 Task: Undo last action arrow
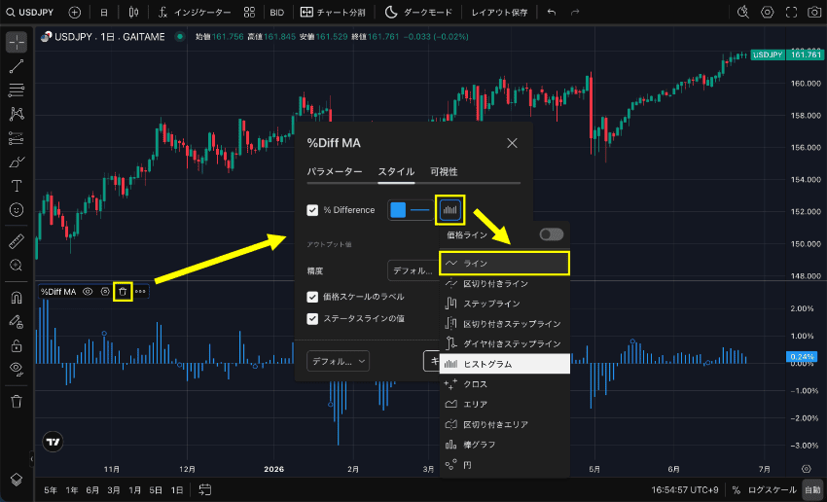[552, 12]
